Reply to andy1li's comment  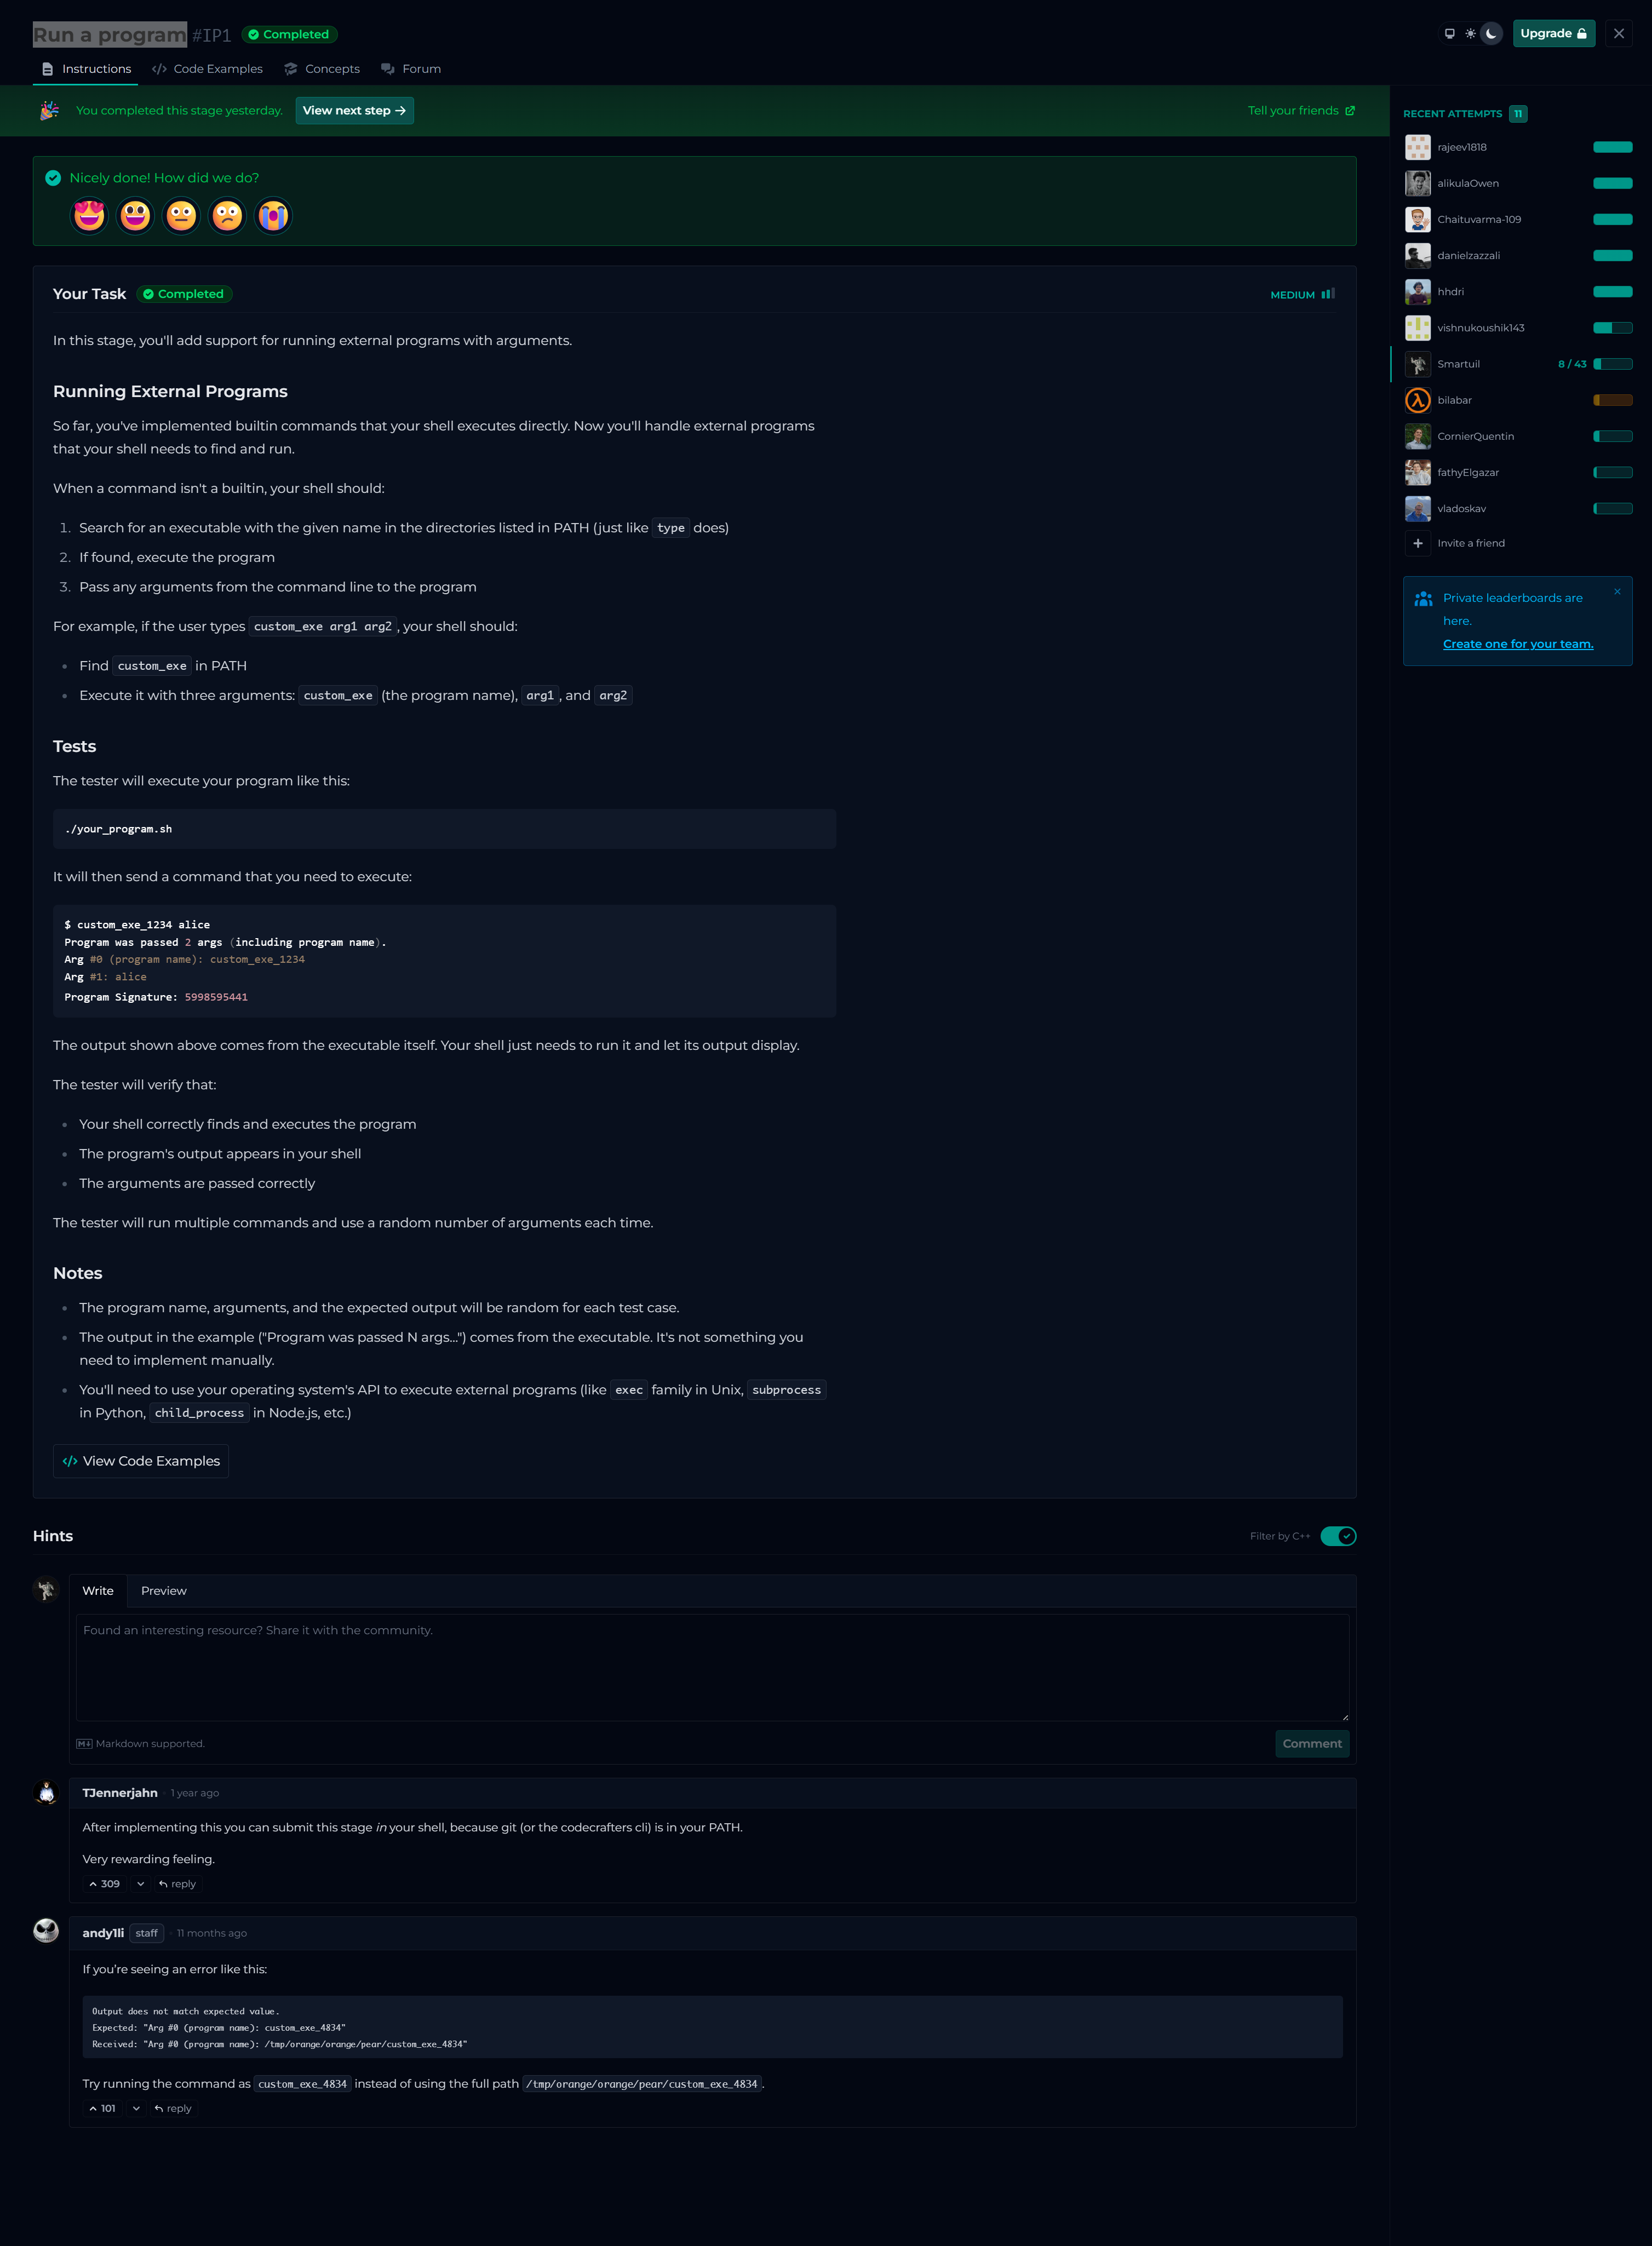click(173, 2108)
